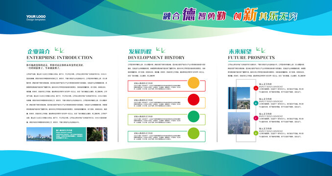Click leaf icon beside 企业简介 heading

click(60, 50)
